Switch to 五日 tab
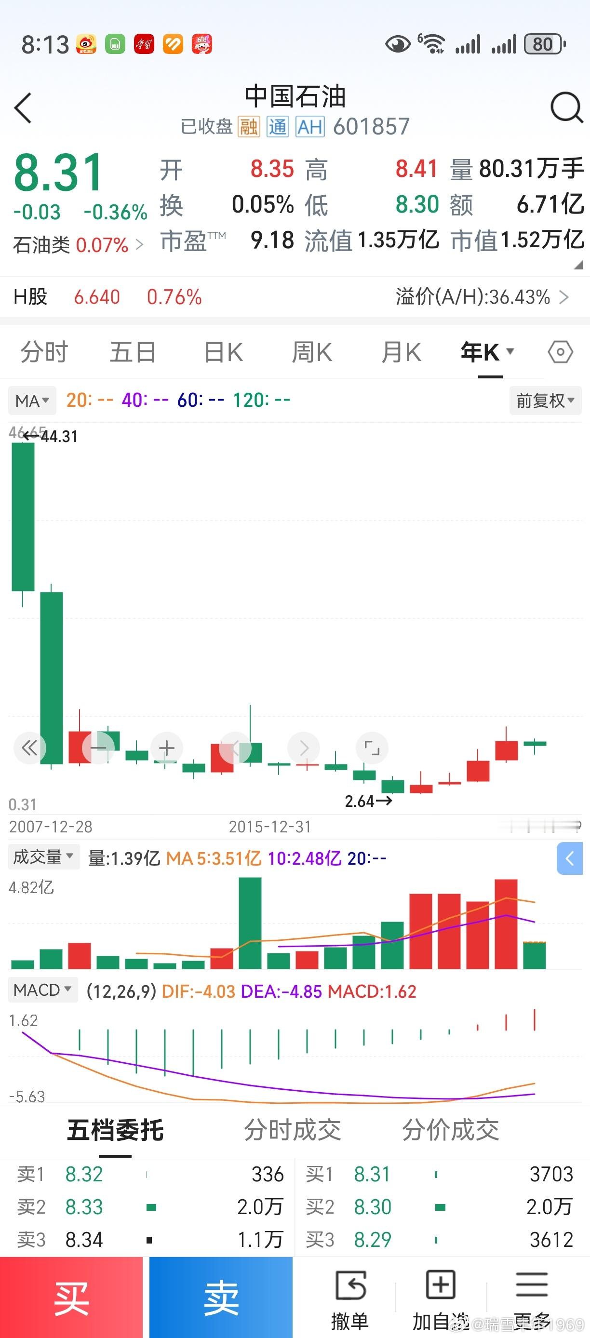Screen dimensions: 590x1338 click(x=133, y=352)
